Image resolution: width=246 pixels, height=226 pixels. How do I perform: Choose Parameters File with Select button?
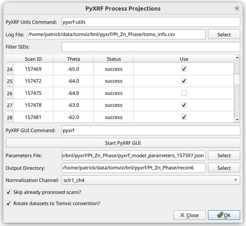point(224,155)
